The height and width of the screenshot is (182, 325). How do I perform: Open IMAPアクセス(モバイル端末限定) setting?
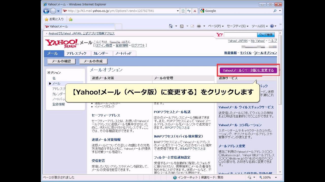click(178, 136)
